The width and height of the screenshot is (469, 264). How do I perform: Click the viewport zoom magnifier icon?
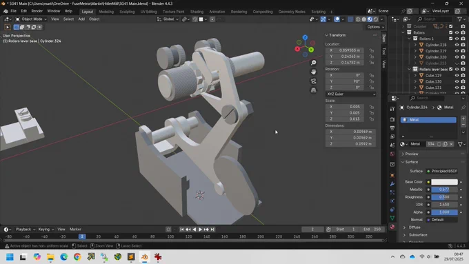pos(313,63)
